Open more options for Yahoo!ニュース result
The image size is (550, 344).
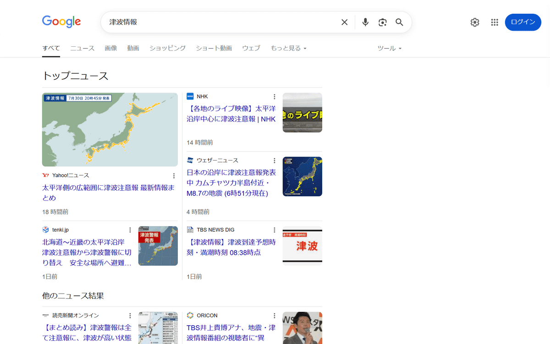coord(174,176)
